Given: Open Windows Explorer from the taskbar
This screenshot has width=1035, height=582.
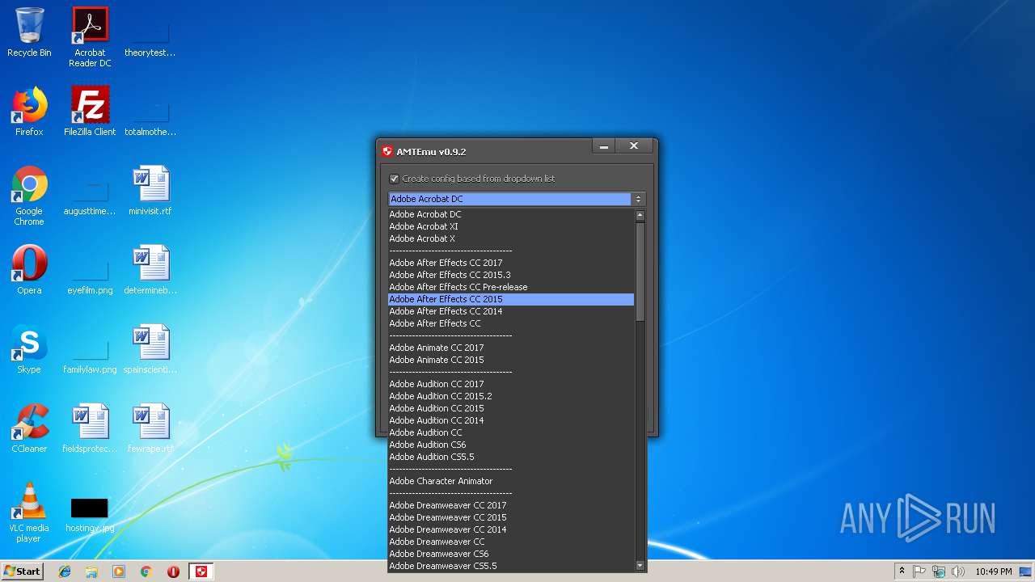Looking at the screenshot, I should (91, 571).
